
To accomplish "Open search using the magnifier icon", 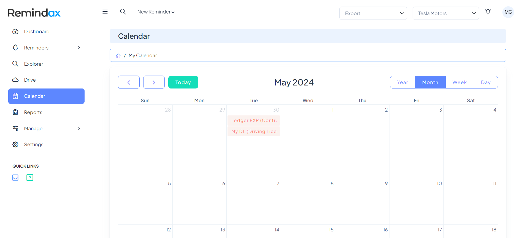I will (123, 12).
